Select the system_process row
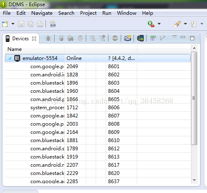This screenshot has height=193, width=207. 98,108
